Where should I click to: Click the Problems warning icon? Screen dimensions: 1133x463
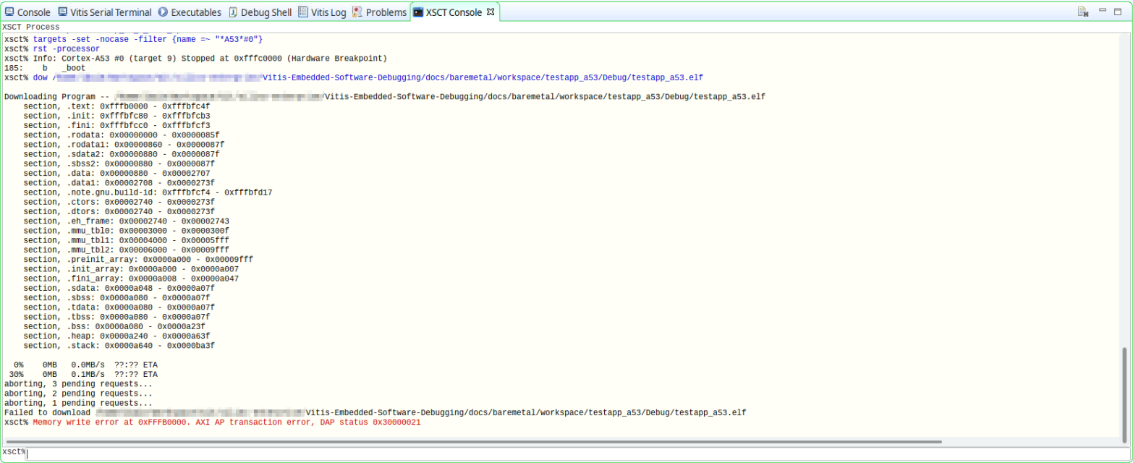coord(355,12)
